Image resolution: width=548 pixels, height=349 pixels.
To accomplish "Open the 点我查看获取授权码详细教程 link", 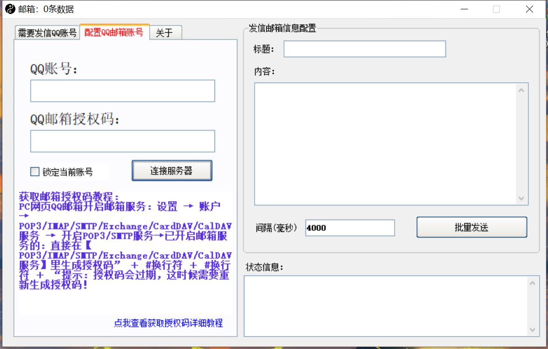I will tap(168, 323).
